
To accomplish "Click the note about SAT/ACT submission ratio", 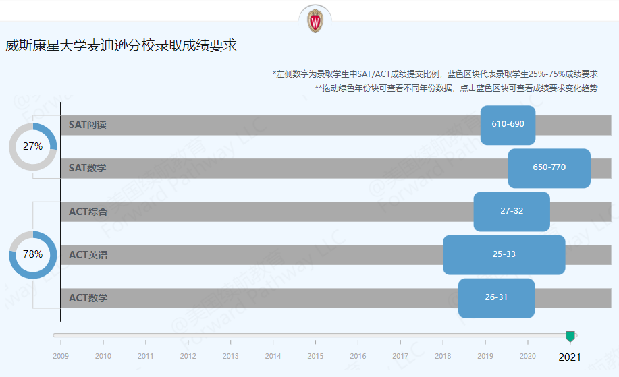I will [435, 74].
